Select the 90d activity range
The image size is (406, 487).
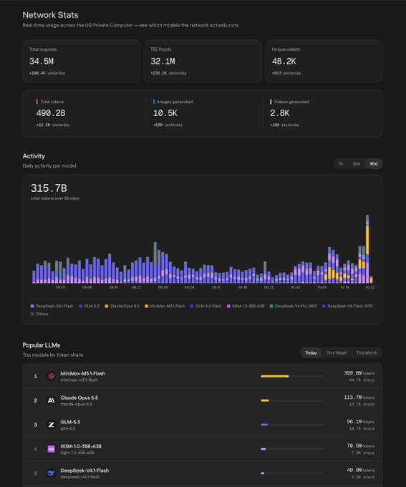(374, 164)
